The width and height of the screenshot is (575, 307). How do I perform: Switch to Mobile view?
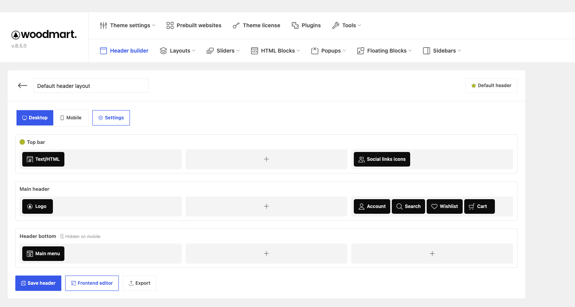point(71,118)
